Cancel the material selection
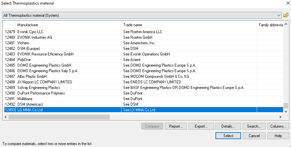 pos(254,136)
